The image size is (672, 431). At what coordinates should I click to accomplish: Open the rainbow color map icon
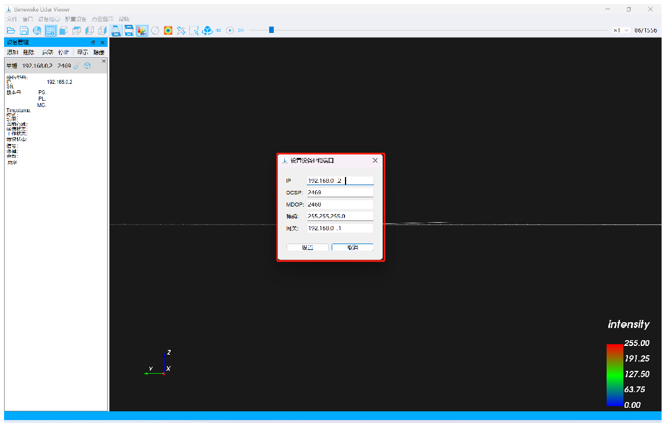point(168,31)
